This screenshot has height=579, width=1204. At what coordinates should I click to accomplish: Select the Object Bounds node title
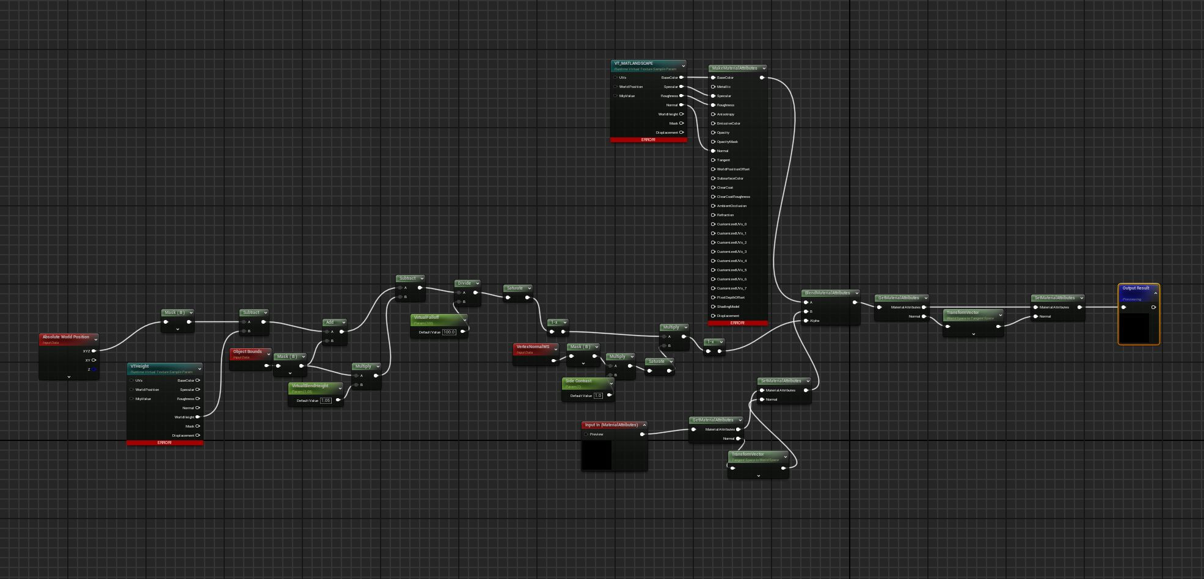pos(247,352)
